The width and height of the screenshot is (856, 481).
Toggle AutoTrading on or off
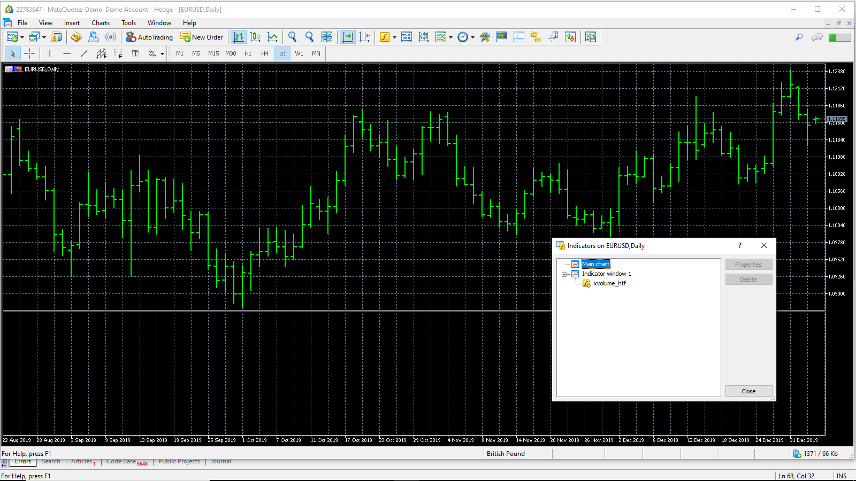tap(149, 37)
